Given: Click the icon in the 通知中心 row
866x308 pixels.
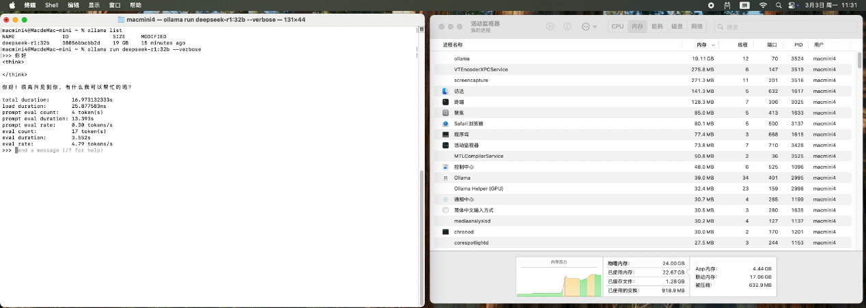Looking at the screenshot, I should pyautogui.click(x=445, y=199).
